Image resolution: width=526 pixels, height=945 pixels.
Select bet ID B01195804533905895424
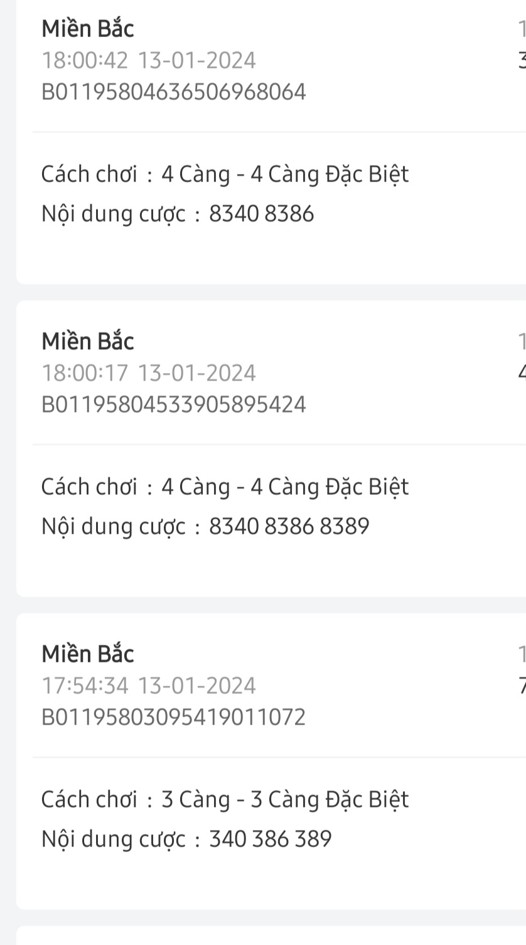(x=174, y=404)
